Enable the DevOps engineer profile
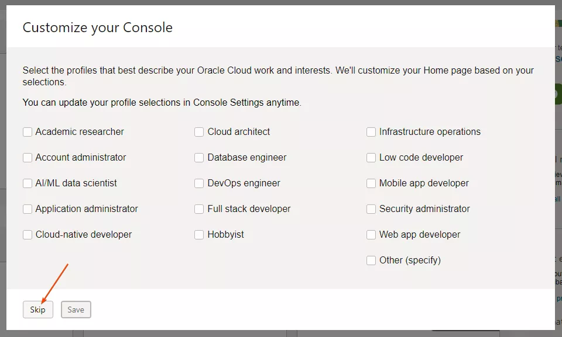This screenshot has height=337, width=562. [199, 183]
